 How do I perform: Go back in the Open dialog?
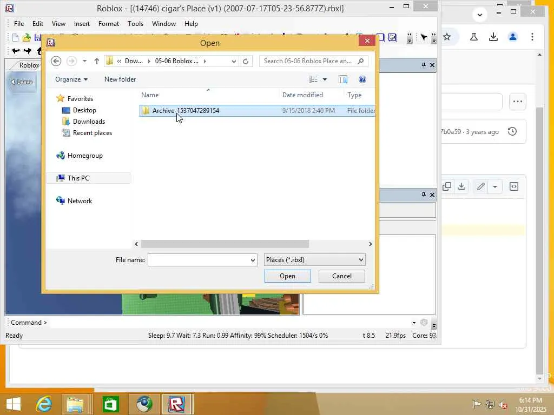point(56,61)
